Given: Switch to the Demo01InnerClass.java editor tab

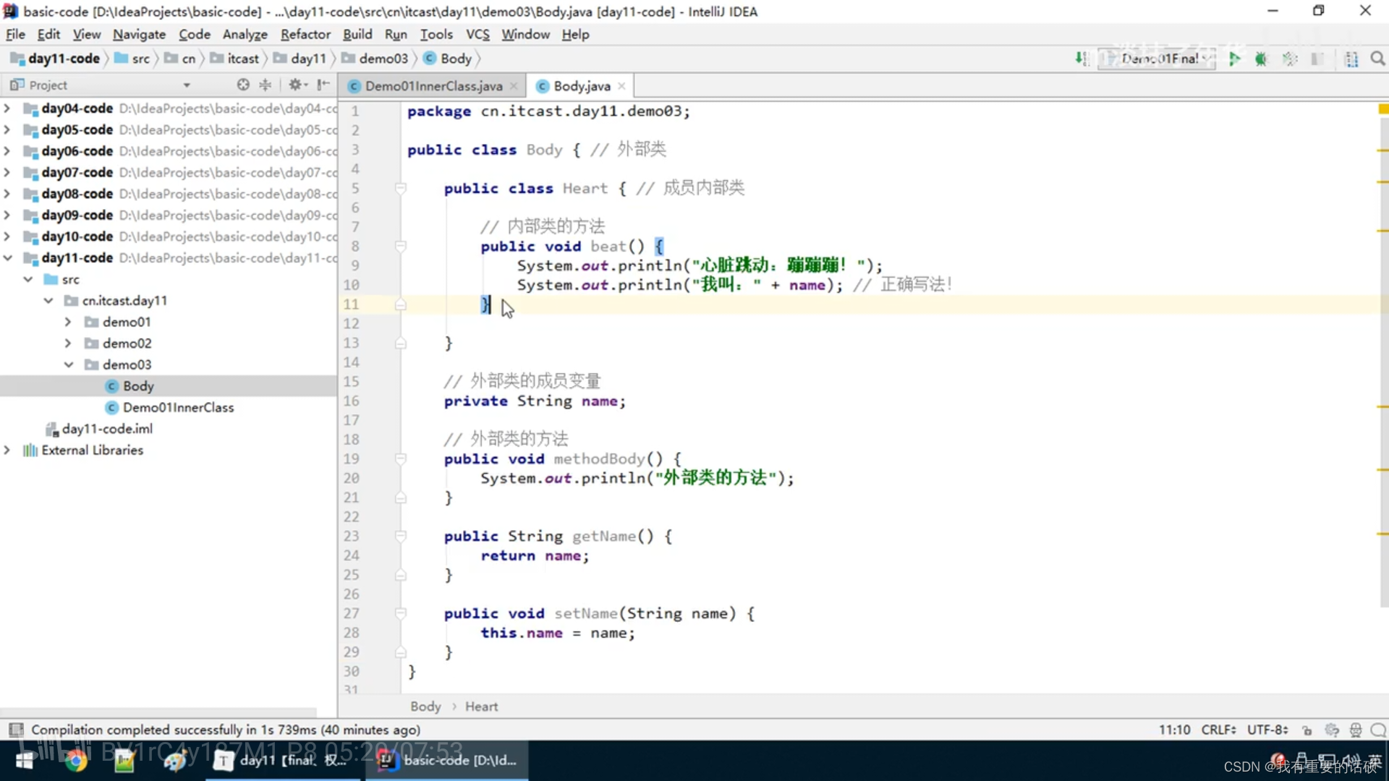Looking at the screenshot, I should (433, 86).
